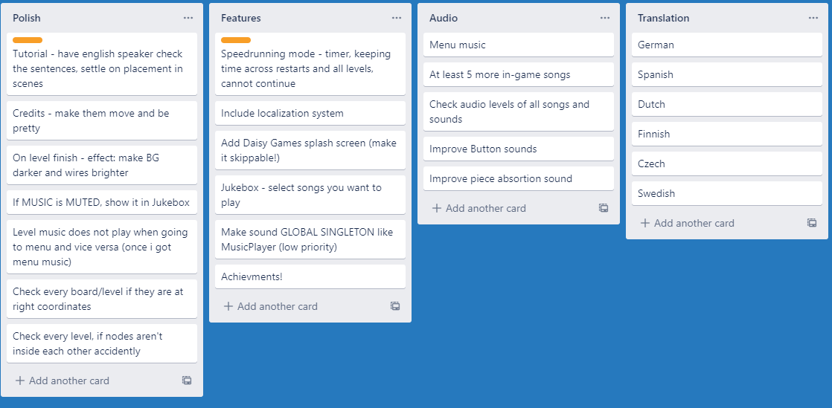Click the orange label on Tutorial card
Viewport: 832px width, 408px height.
pyautogui.click(x=28, y=40)
